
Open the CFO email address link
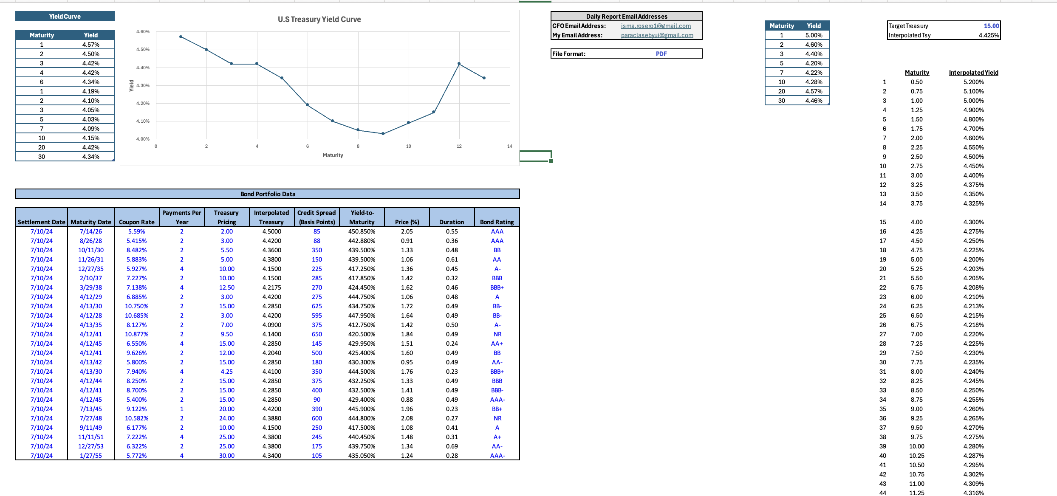coord(656,26)
